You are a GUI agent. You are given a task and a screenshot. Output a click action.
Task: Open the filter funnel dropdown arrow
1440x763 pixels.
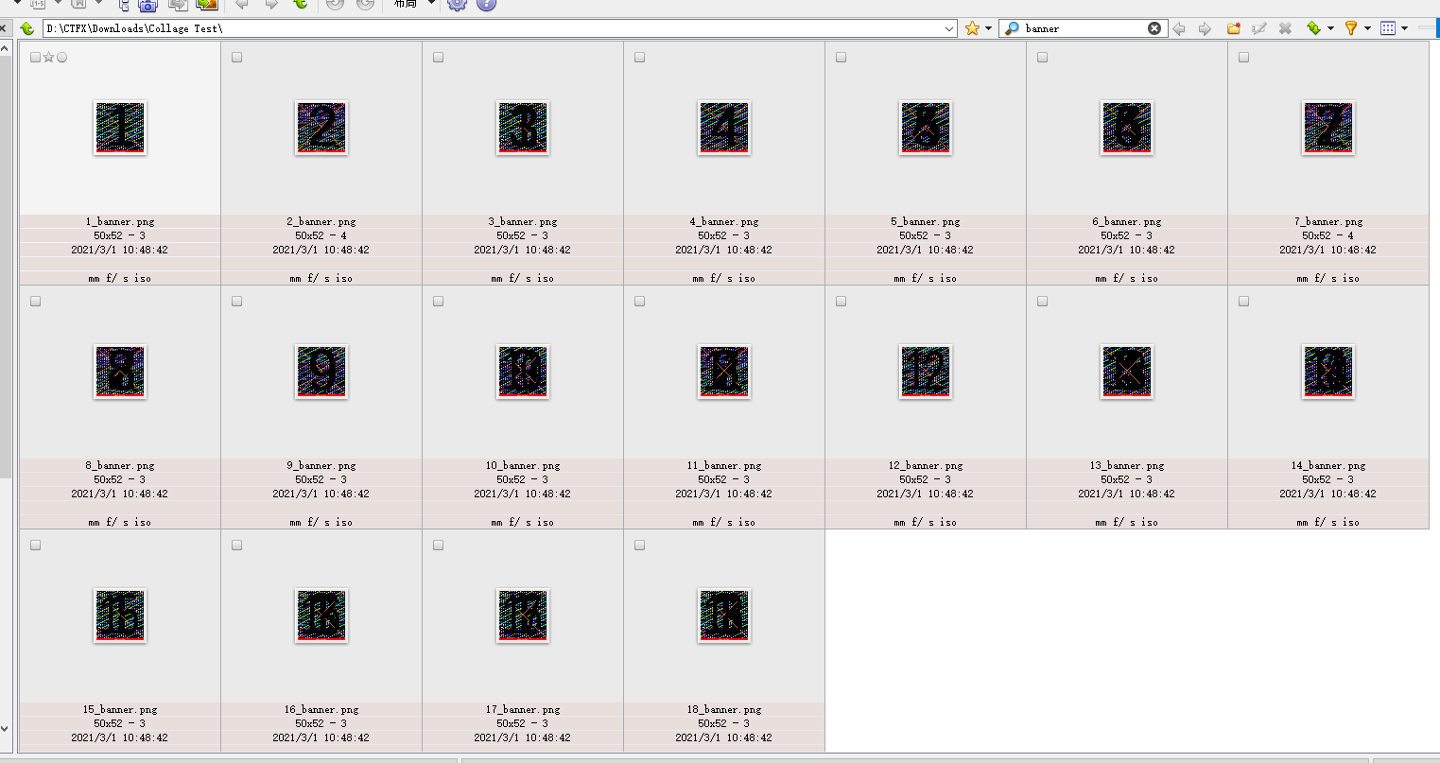click(1367, 28)
